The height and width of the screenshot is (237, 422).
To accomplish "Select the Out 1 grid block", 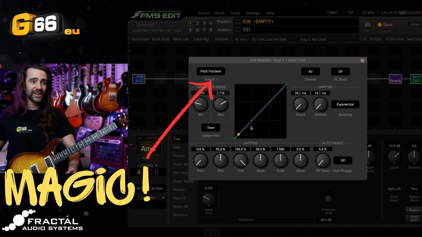I will (x=416, y=79).
